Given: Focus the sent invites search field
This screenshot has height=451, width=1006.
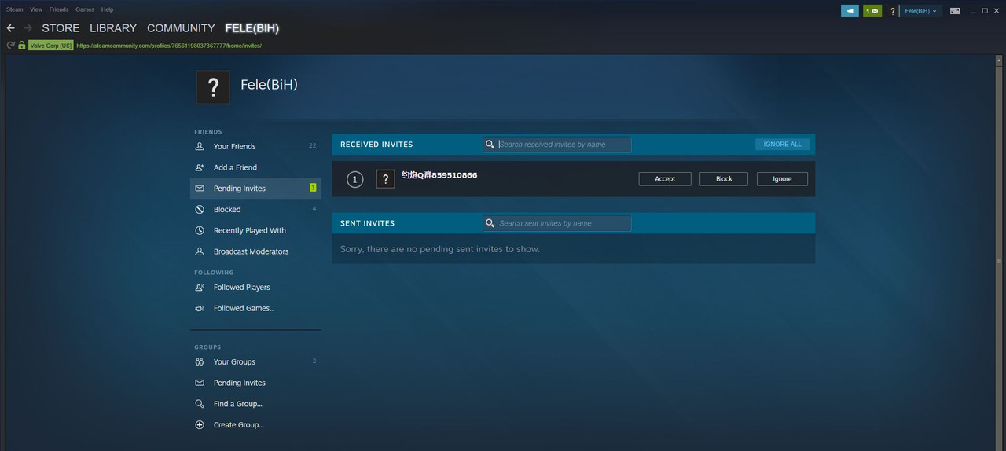Looking at the screenshot, I should click(556, 223).
